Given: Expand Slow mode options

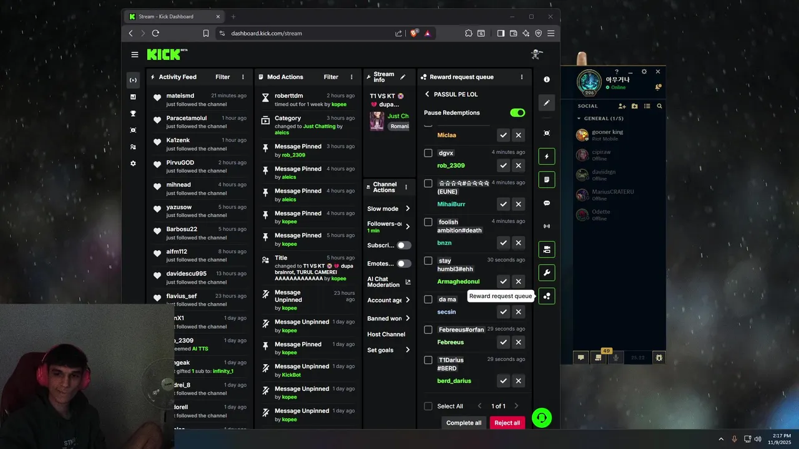Looking at the screenshot, I should pos(408,209).
